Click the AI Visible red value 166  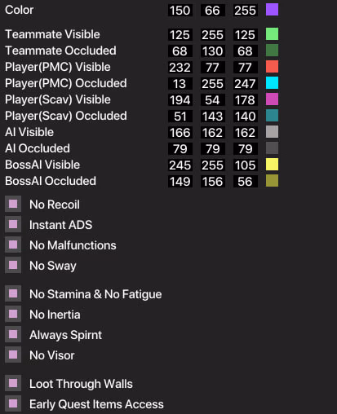pos(180,133)
